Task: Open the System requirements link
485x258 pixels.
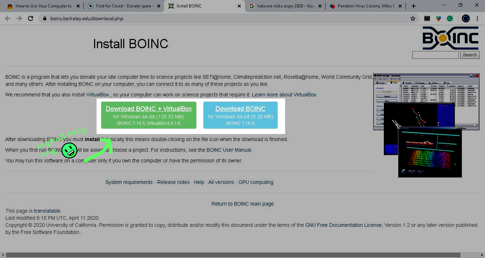Action: coord(129,182)
